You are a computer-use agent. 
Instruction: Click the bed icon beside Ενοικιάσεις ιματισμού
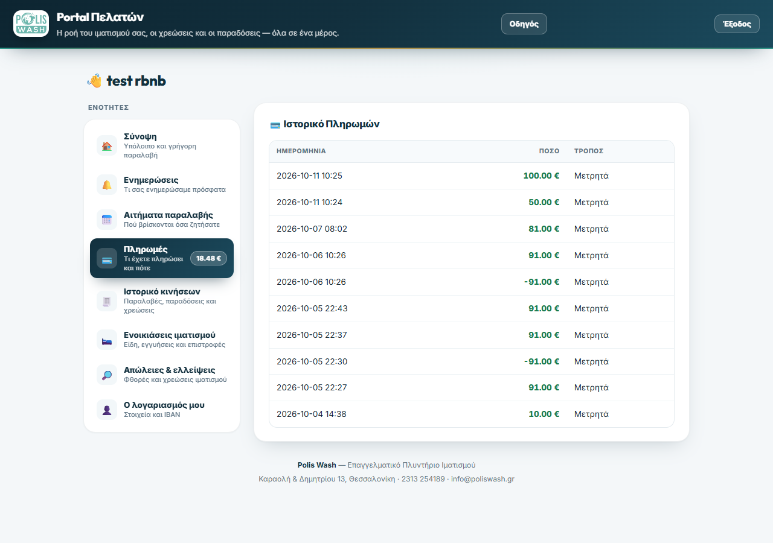click(107, 340)
